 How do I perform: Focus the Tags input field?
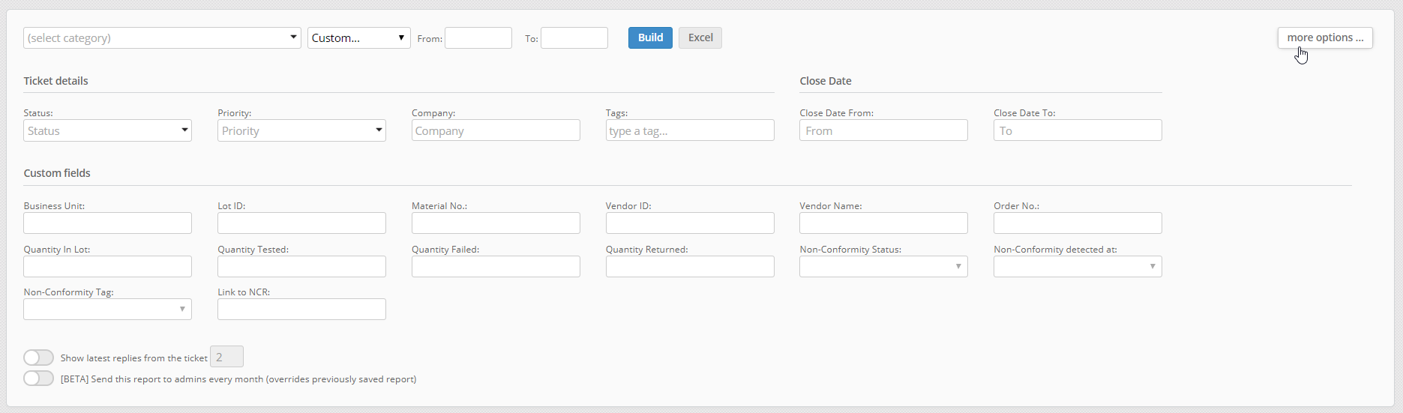(690, 130)
